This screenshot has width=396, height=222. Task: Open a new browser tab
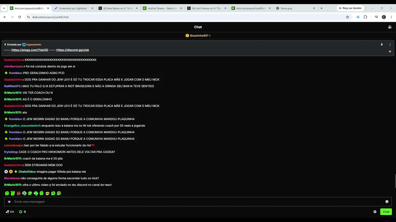point(321,8)
